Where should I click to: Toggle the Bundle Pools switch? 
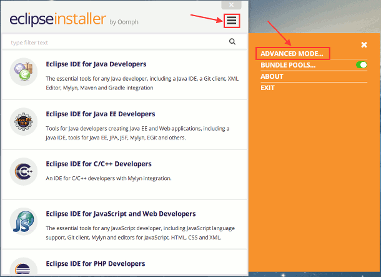click(x=361, y=65)
